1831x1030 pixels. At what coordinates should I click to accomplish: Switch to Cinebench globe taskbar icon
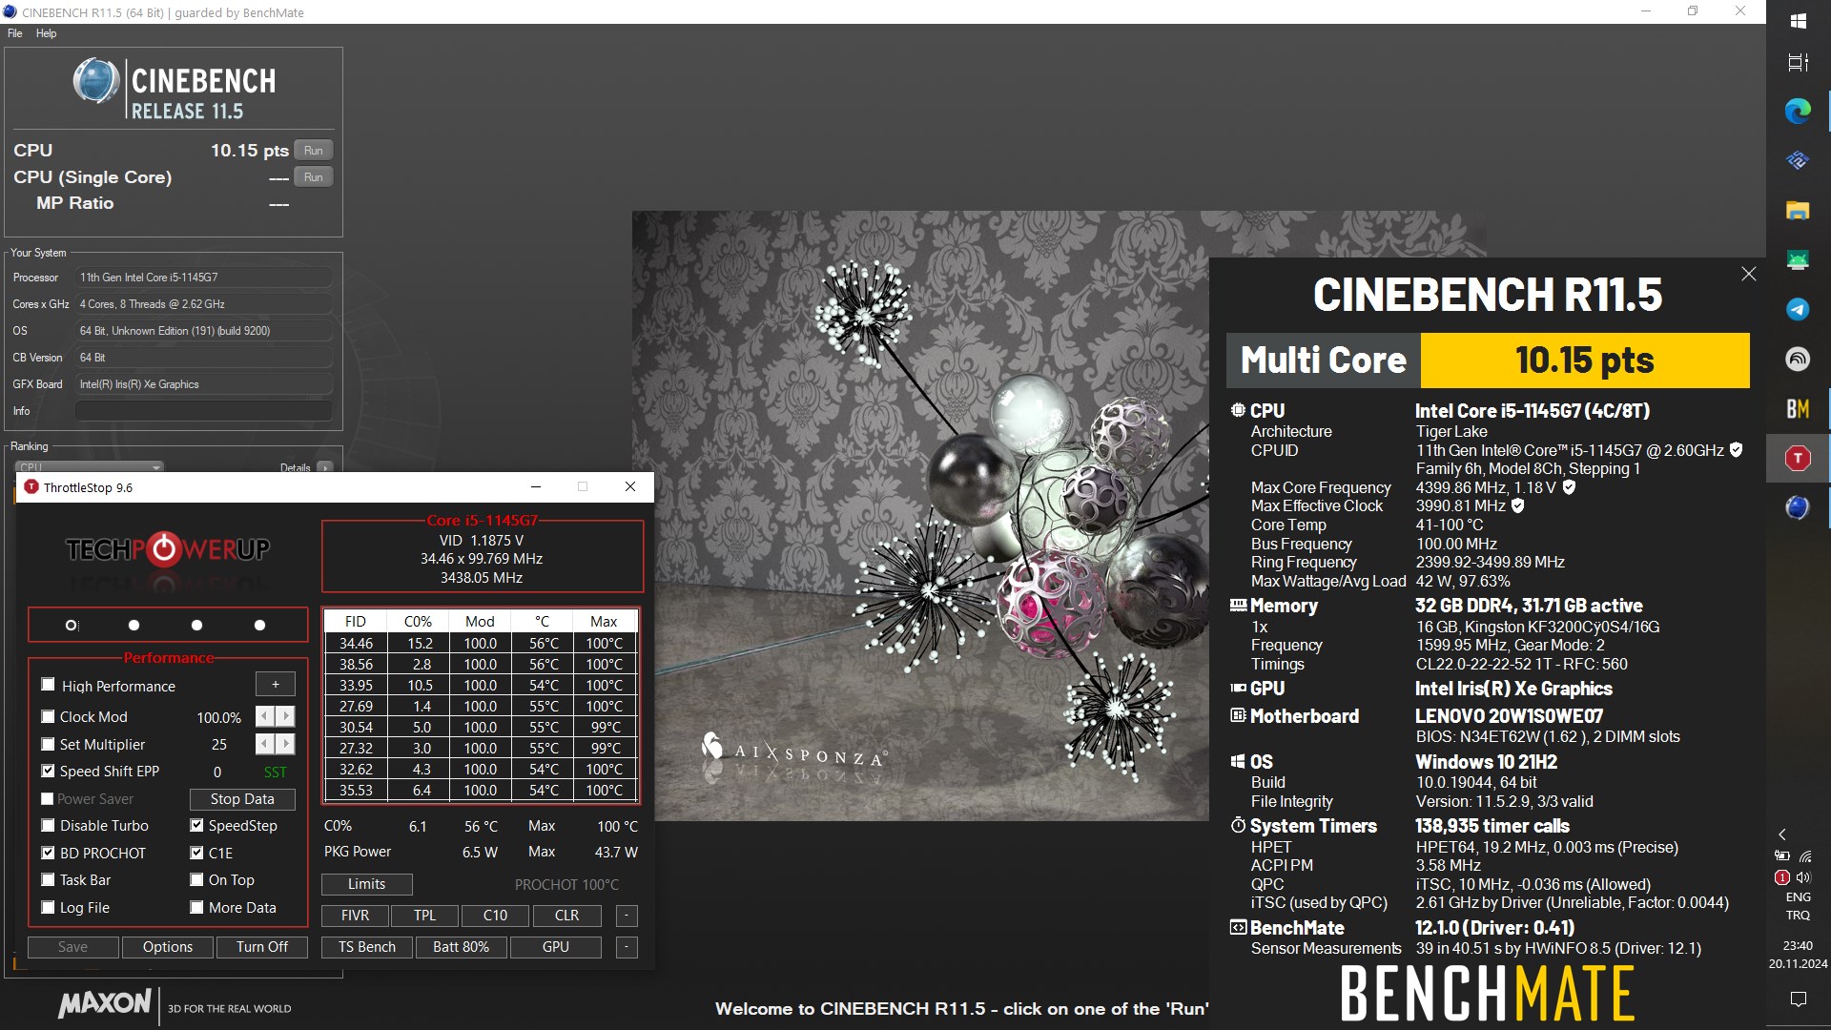click(x=1798, y=507)
